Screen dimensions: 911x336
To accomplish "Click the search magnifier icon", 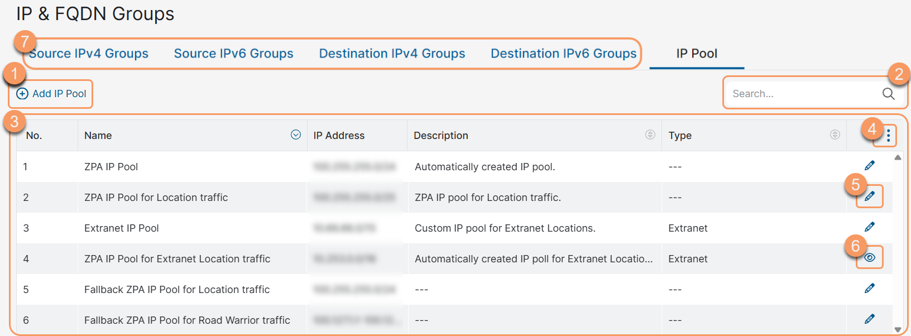I will tap(888, 94).
